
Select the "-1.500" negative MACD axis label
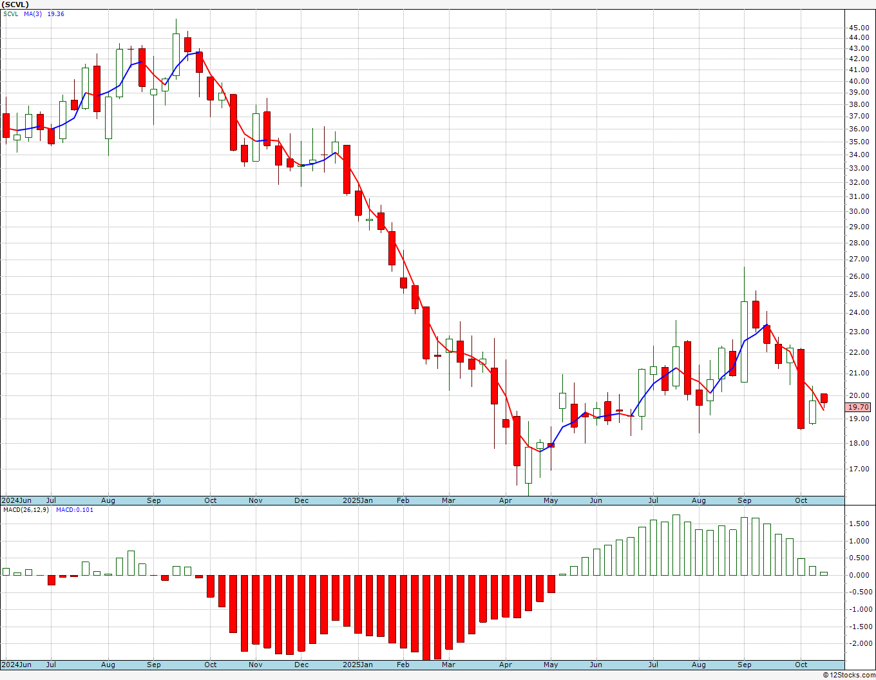coord(859,627)
